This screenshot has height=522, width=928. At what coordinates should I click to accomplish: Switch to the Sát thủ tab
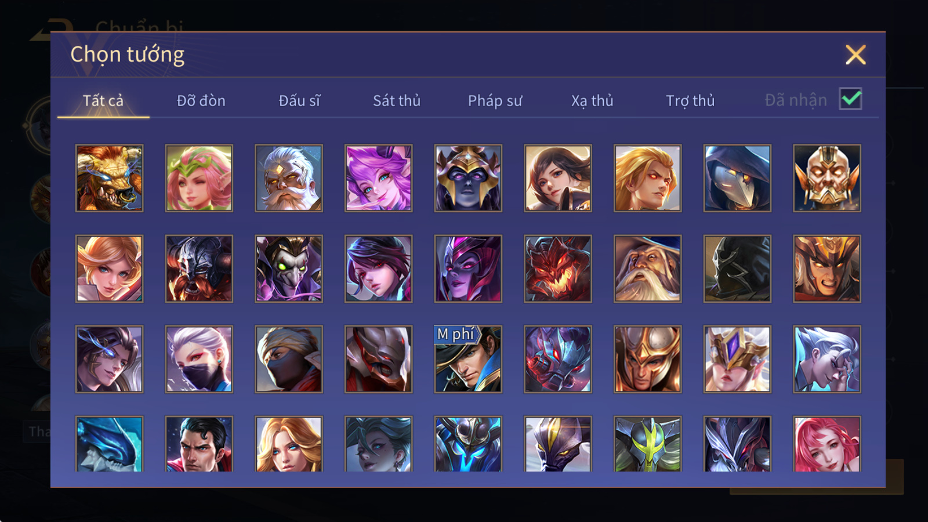(x=397, y=101)
